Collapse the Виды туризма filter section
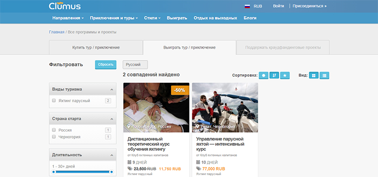Viewport: 378px width, 177px height. [x=112, y=89]
